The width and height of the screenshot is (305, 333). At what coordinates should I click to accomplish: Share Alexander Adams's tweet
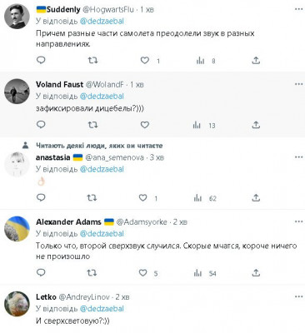click(256, 272)
